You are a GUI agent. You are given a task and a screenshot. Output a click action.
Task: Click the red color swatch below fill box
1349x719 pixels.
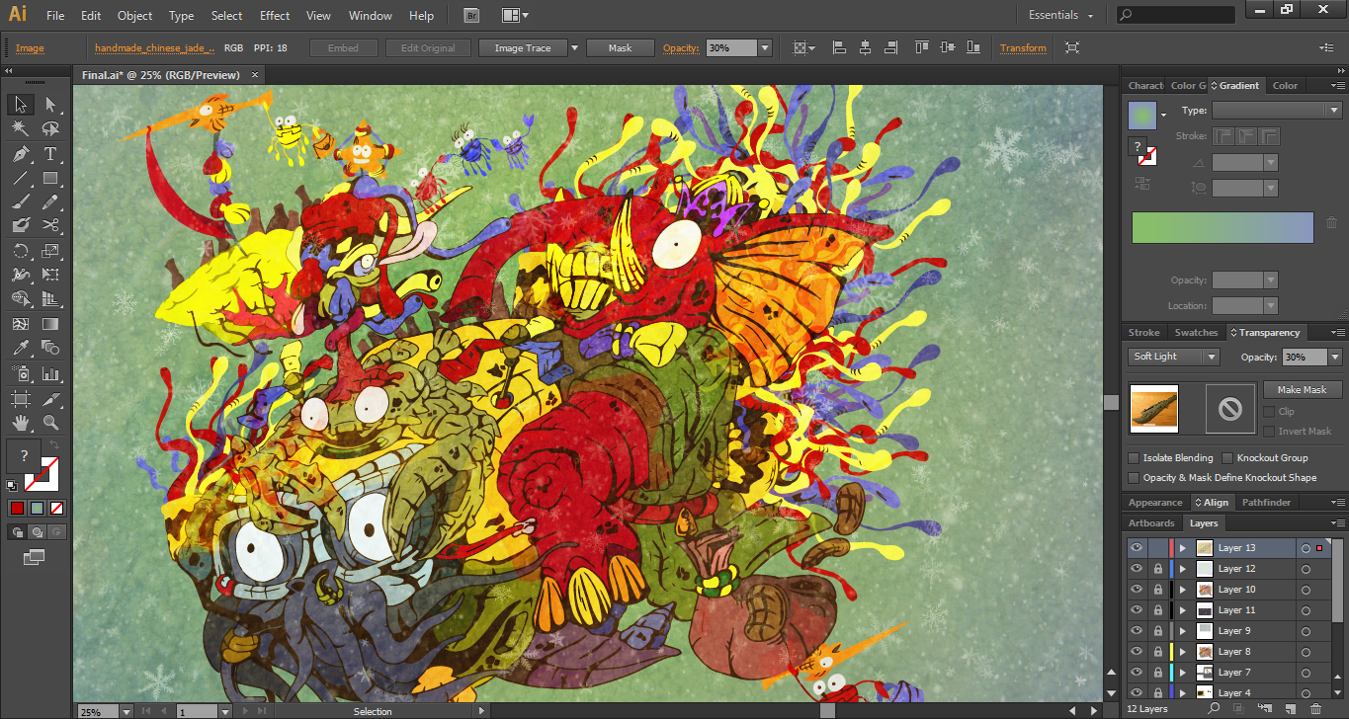click(17, 509)
